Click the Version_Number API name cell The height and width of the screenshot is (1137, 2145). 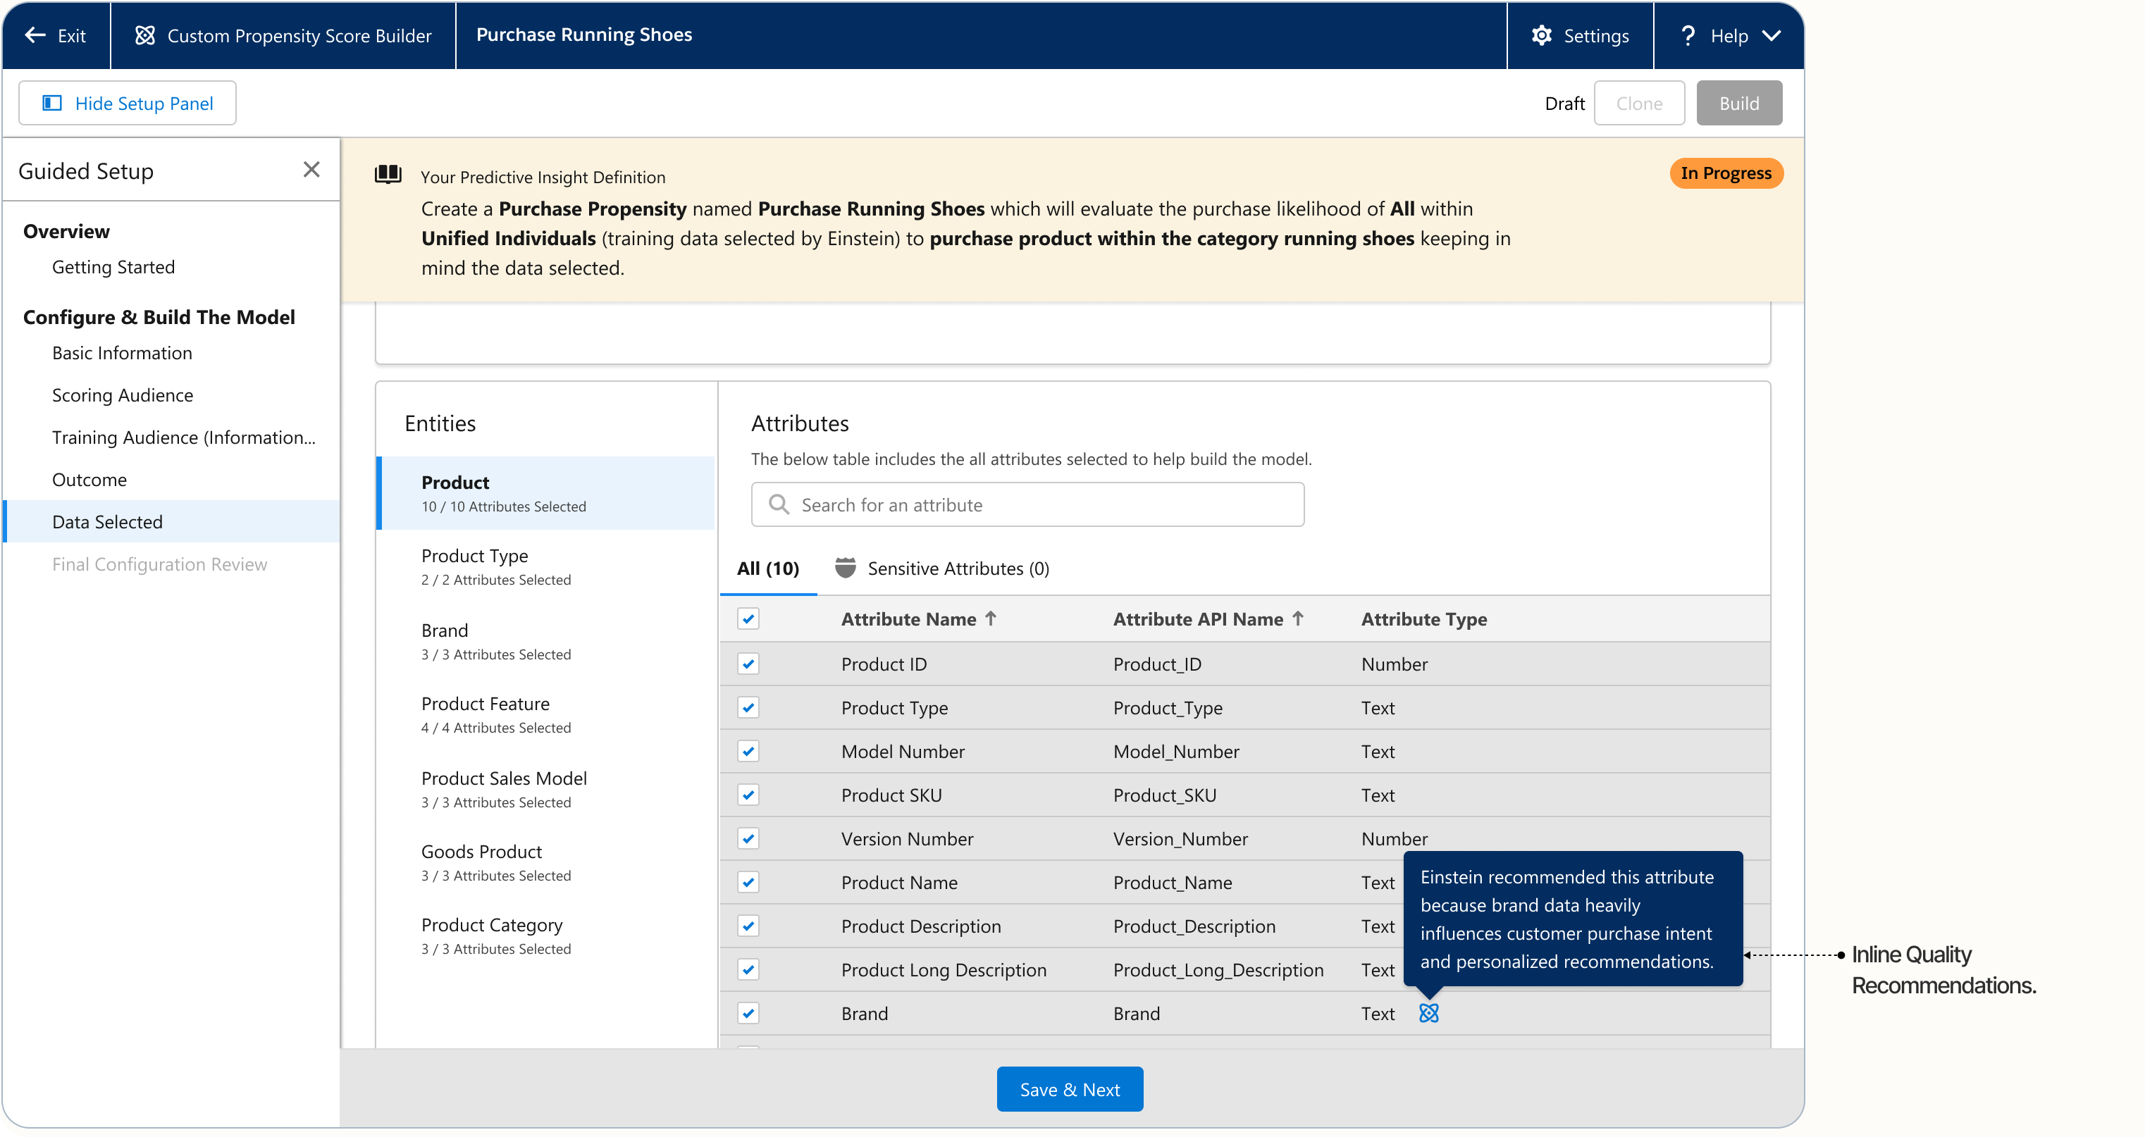click(x=1180, y=839)
